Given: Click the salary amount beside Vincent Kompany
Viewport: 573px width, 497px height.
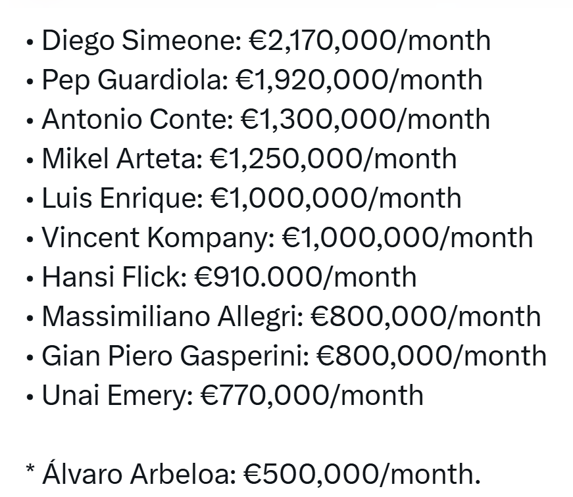Looking at the screenshot, I should tap(407, 238).
